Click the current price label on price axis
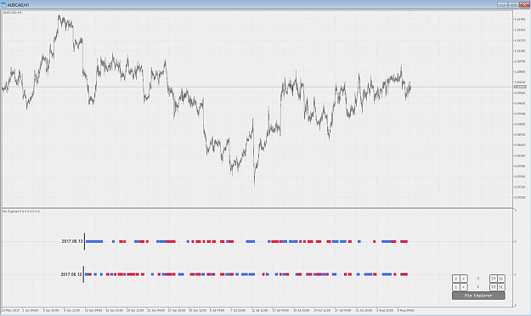Image resolution: width=531 pixels, height=316 pixels. pyautogui.click(x=521, y=87)
